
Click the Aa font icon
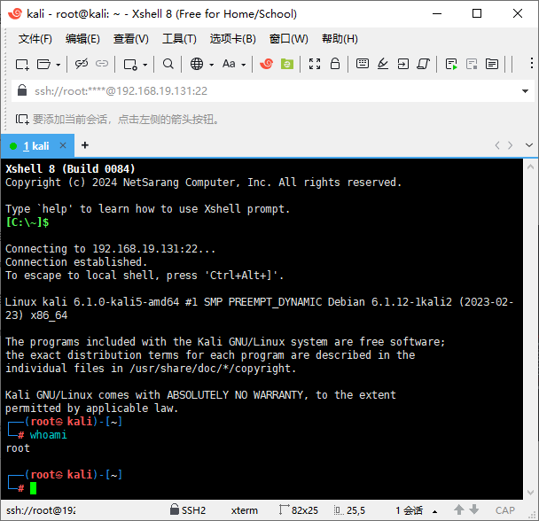(229, 64)
